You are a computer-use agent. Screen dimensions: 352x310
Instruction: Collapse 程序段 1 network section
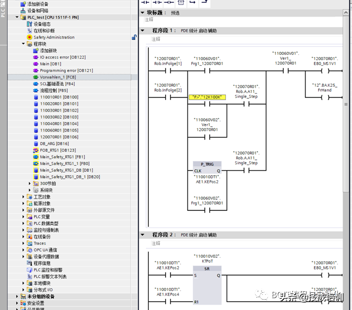(143, 31)
